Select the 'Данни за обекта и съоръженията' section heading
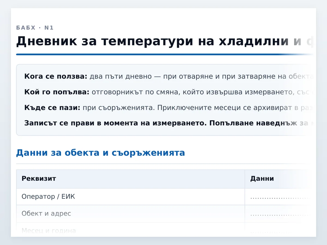 click(100, 153)
